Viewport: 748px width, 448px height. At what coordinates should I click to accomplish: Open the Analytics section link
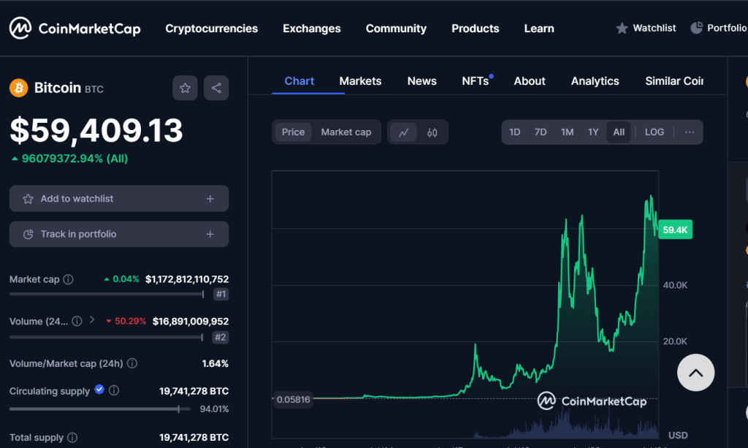click(x=595, y=81)
